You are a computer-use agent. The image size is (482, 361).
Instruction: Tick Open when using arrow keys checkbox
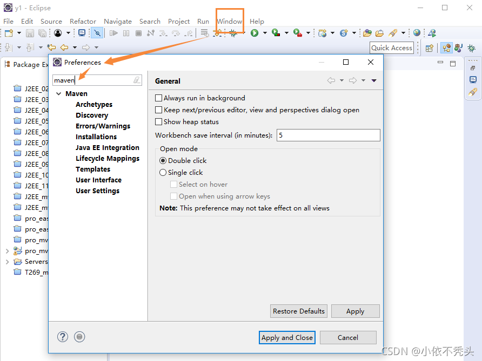[x=173, y=196]
